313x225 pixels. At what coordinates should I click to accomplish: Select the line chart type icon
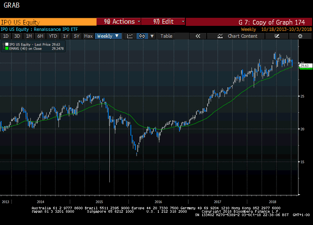coord(130,36)
